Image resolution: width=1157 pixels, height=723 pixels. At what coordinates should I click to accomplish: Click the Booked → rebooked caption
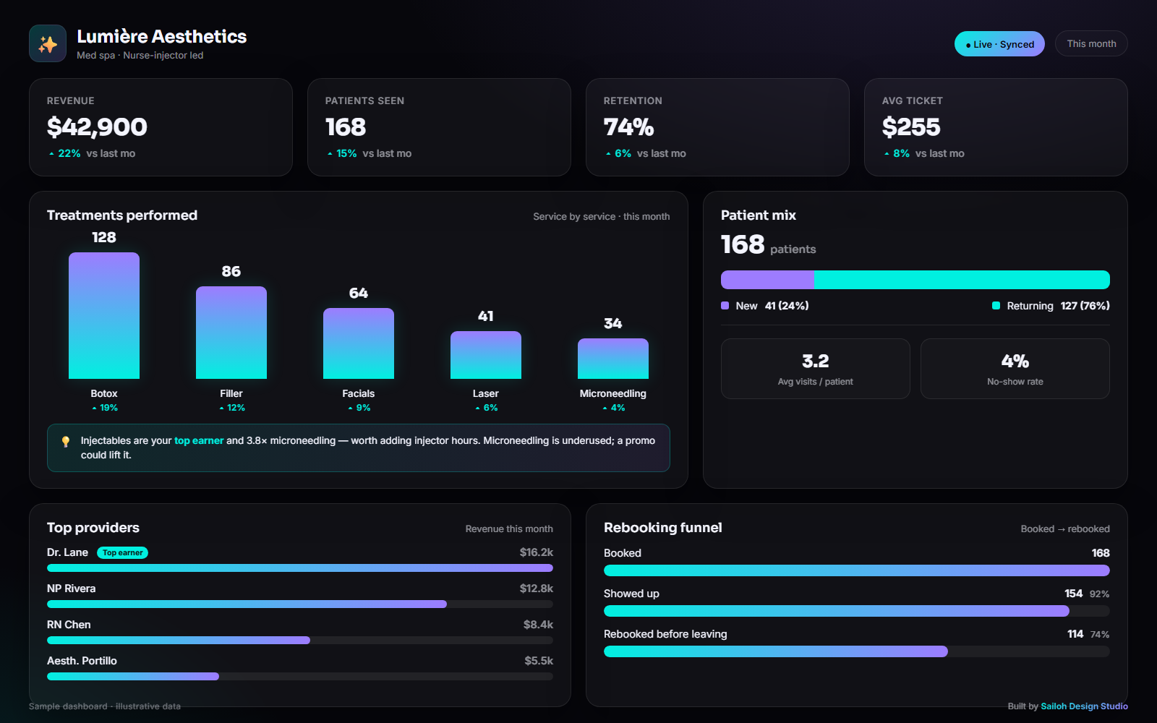pos(1065,529)
